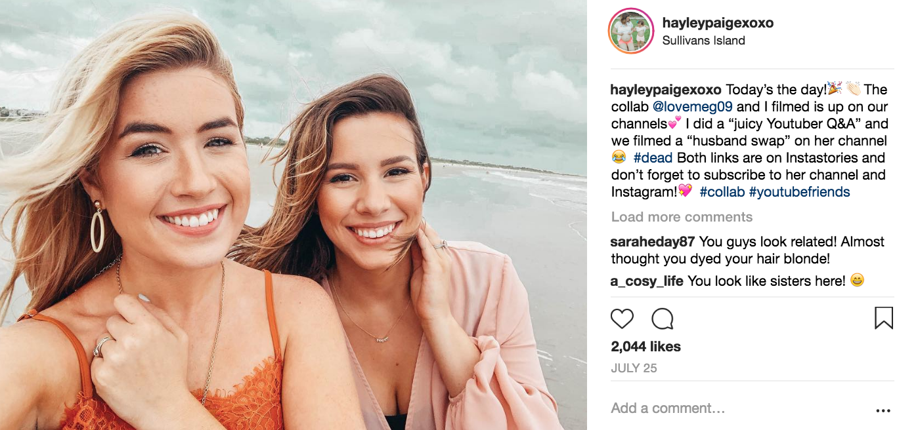Visit commenter a_cosy_life's profile
Viewport: 918px width, 430px height.
(x=647, y=281)
